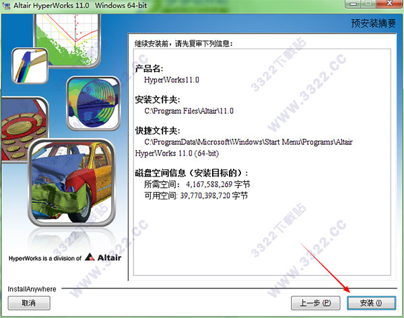Click the 安装 (I) install button
This screenshot has height=318, width=404.
(371, 303)
